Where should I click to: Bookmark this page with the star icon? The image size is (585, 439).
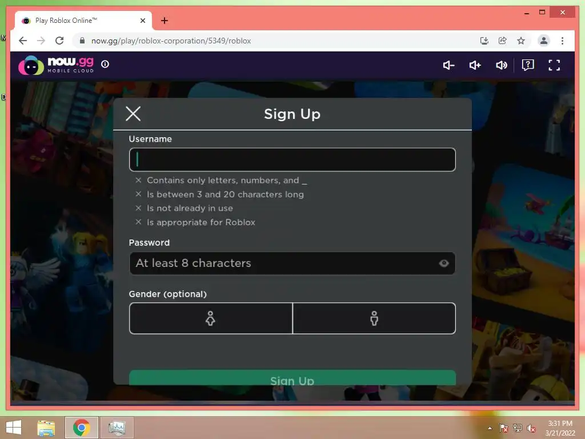click(x=521, y=41)
